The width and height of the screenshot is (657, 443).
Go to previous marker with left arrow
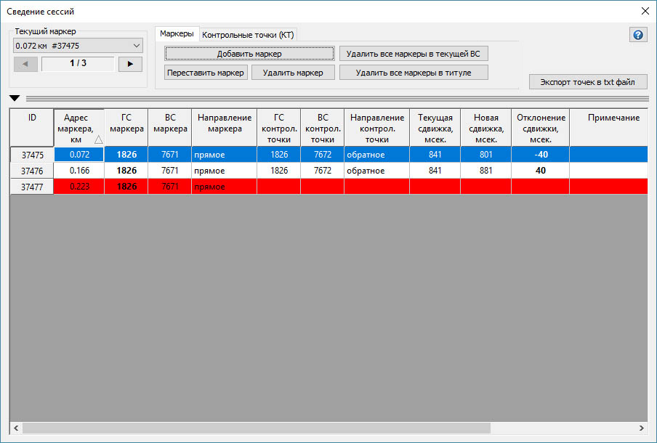[25, 64]
